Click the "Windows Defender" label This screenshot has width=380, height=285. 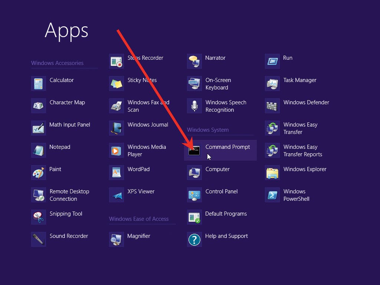click(x=306, y=102)
